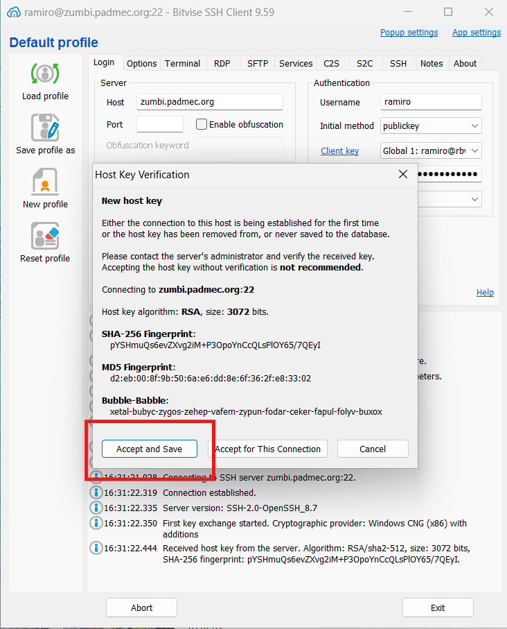This screenshot has height=629, width=507.
Task: Select the C2S tab
Action: (x=332, y=63)
